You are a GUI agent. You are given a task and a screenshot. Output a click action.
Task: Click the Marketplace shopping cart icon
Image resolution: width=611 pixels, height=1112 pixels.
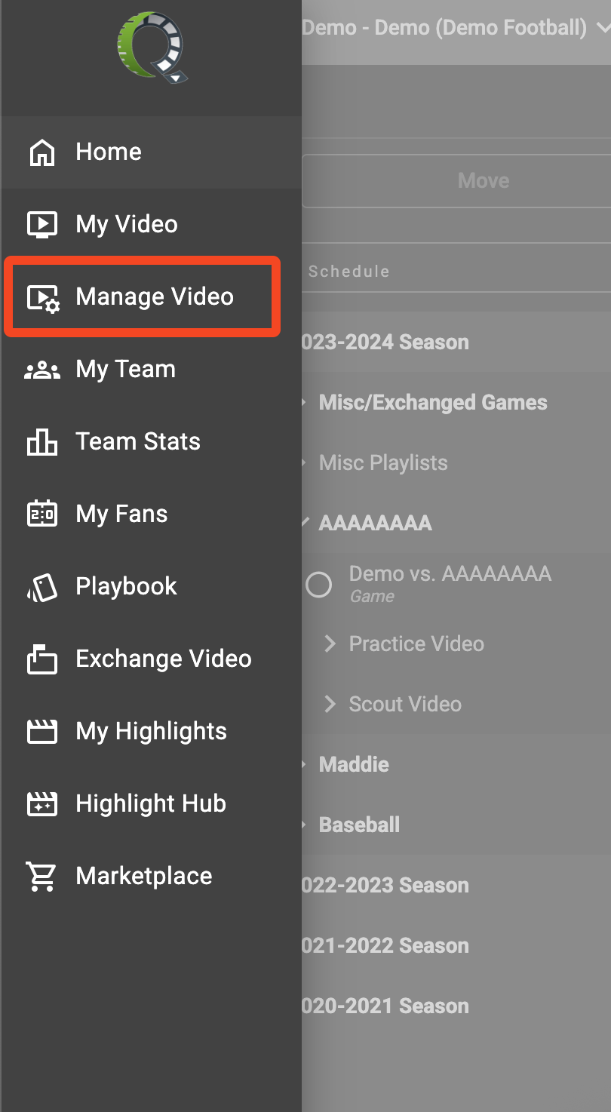click(x=41, y=876)
